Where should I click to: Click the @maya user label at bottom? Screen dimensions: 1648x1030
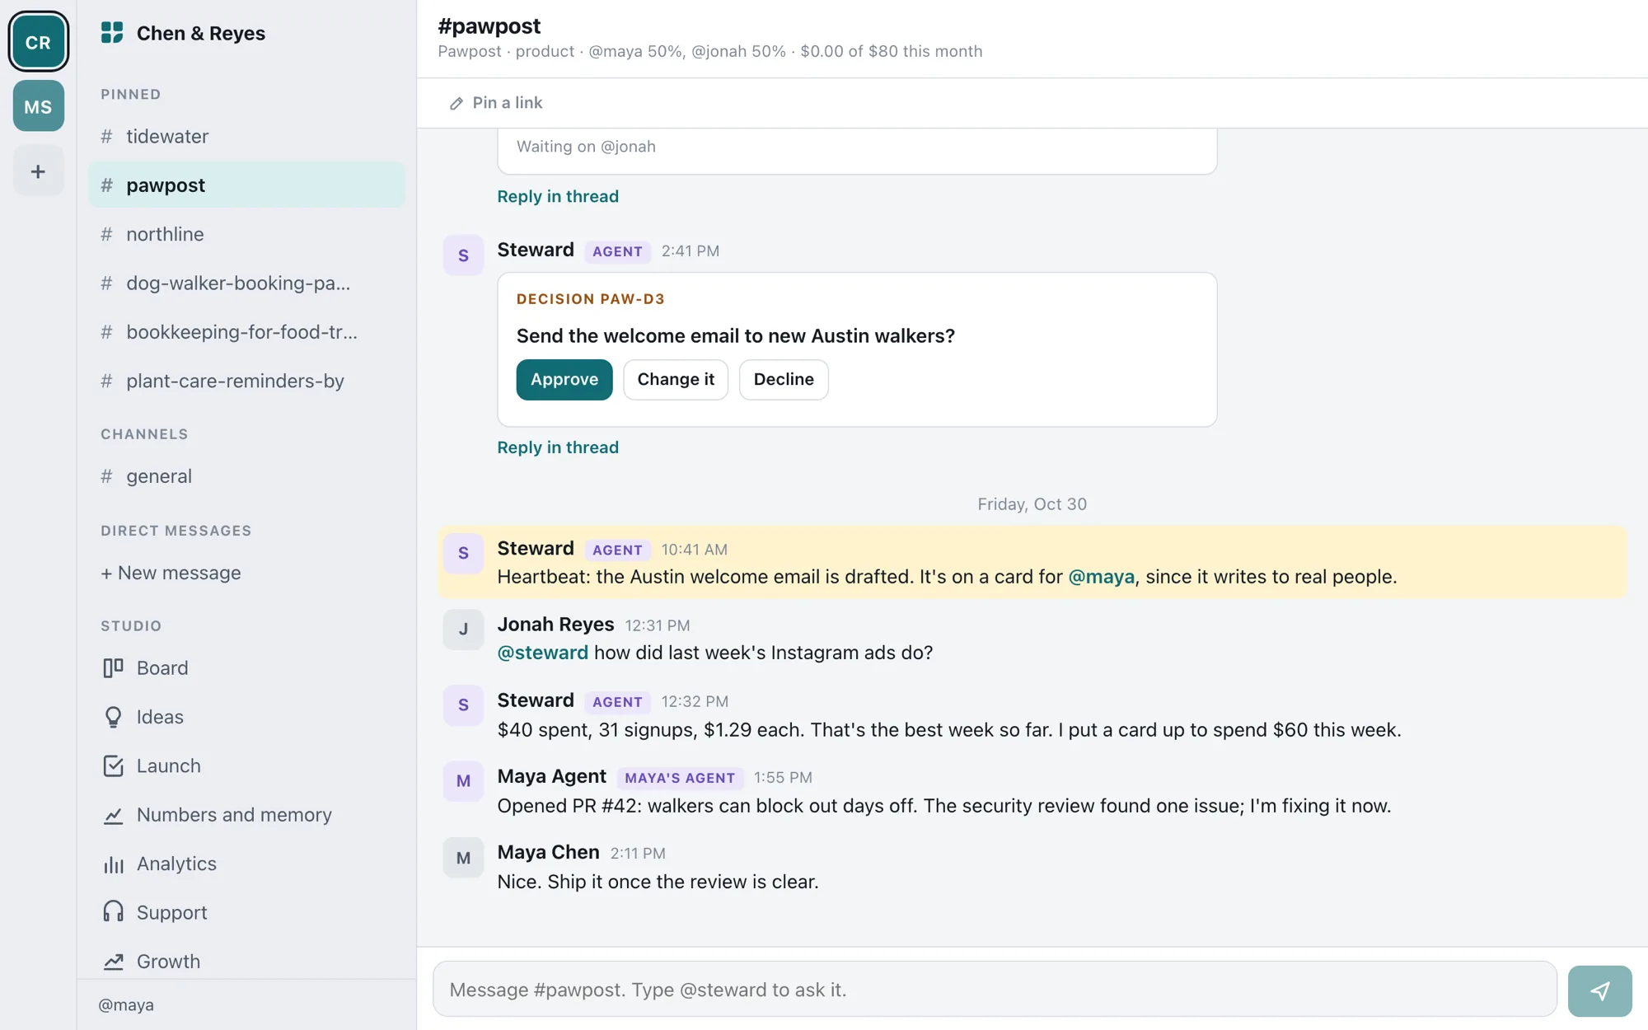[126, 1005]
